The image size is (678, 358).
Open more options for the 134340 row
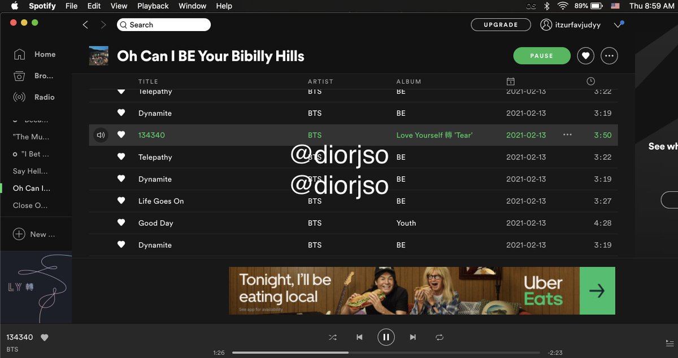coord(568,135)
